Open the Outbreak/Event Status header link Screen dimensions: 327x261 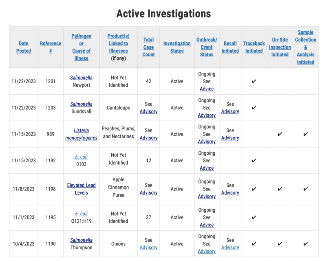click(x=207, y=47)
